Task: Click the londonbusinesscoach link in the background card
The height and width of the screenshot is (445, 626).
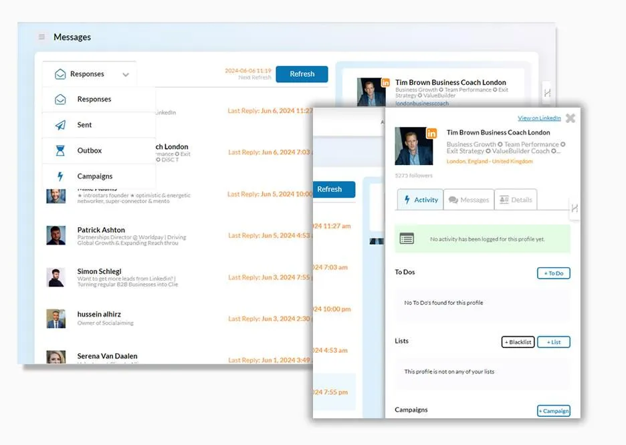Action: click(x=421, y=104)
